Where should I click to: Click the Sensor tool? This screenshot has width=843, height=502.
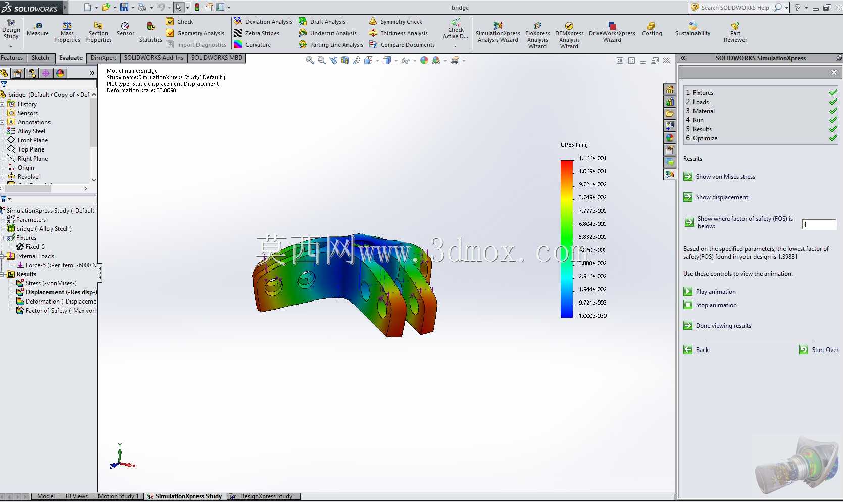tap(125, 29)
